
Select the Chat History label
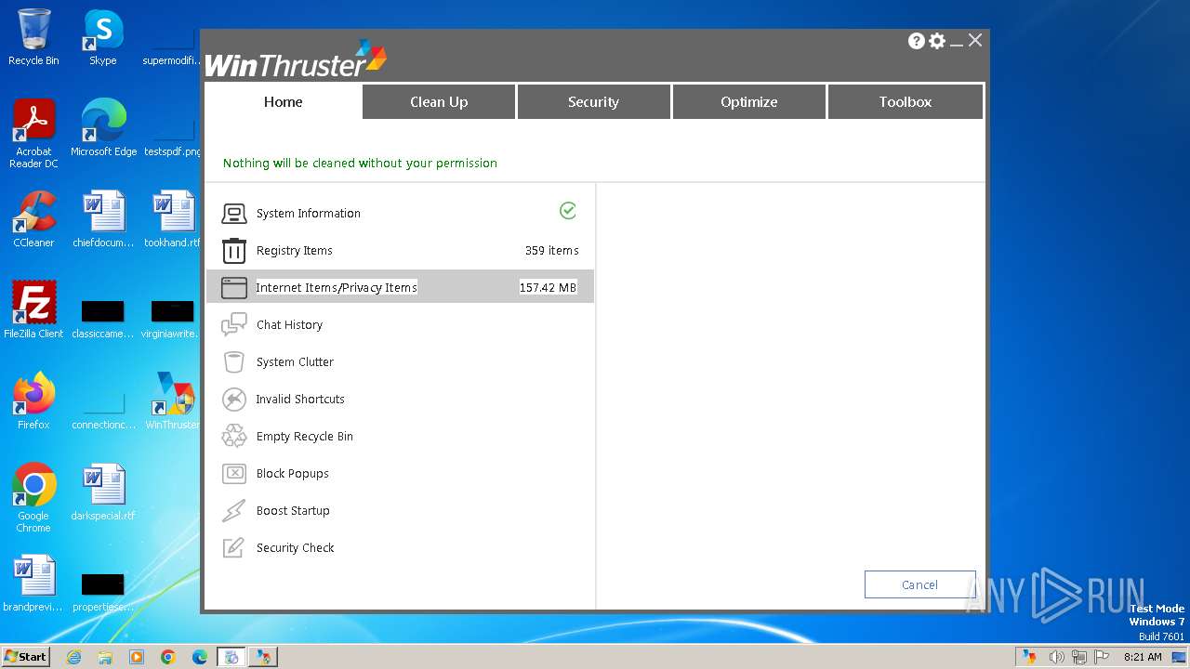289,325
